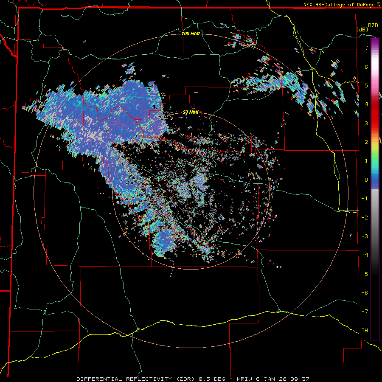Click the 4 value on color scale

click(x=366, y=104)
